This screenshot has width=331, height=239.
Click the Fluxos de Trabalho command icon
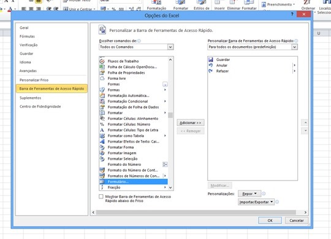point(102,61)
